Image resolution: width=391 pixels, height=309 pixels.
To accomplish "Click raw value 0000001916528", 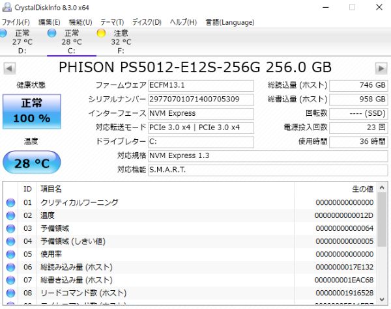I will pos(344,293).
